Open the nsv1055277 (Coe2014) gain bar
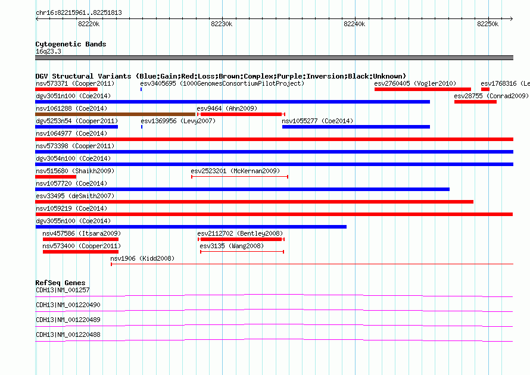The height and width of the screenshot is (375, 530). [356, 127]
